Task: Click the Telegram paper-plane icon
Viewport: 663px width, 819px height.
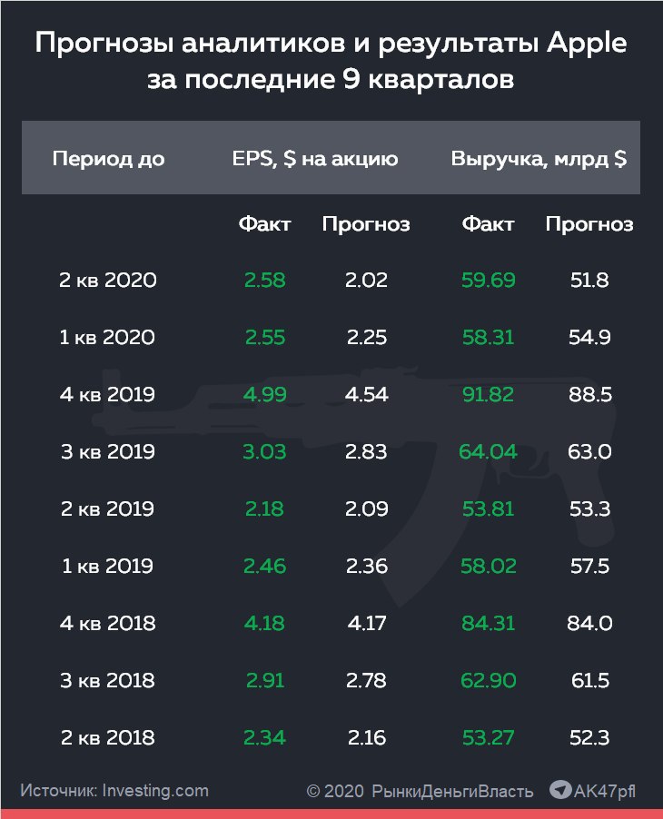Action: click(560, 789)
